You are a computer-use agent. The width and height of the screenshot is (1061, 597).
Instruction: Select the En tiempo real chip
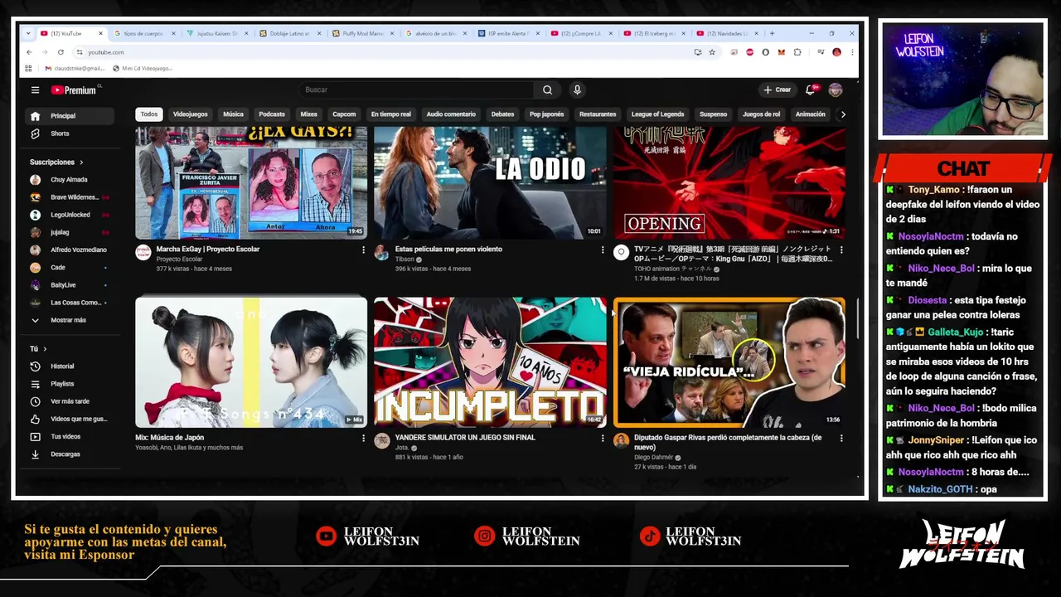(x=390, y=114)
